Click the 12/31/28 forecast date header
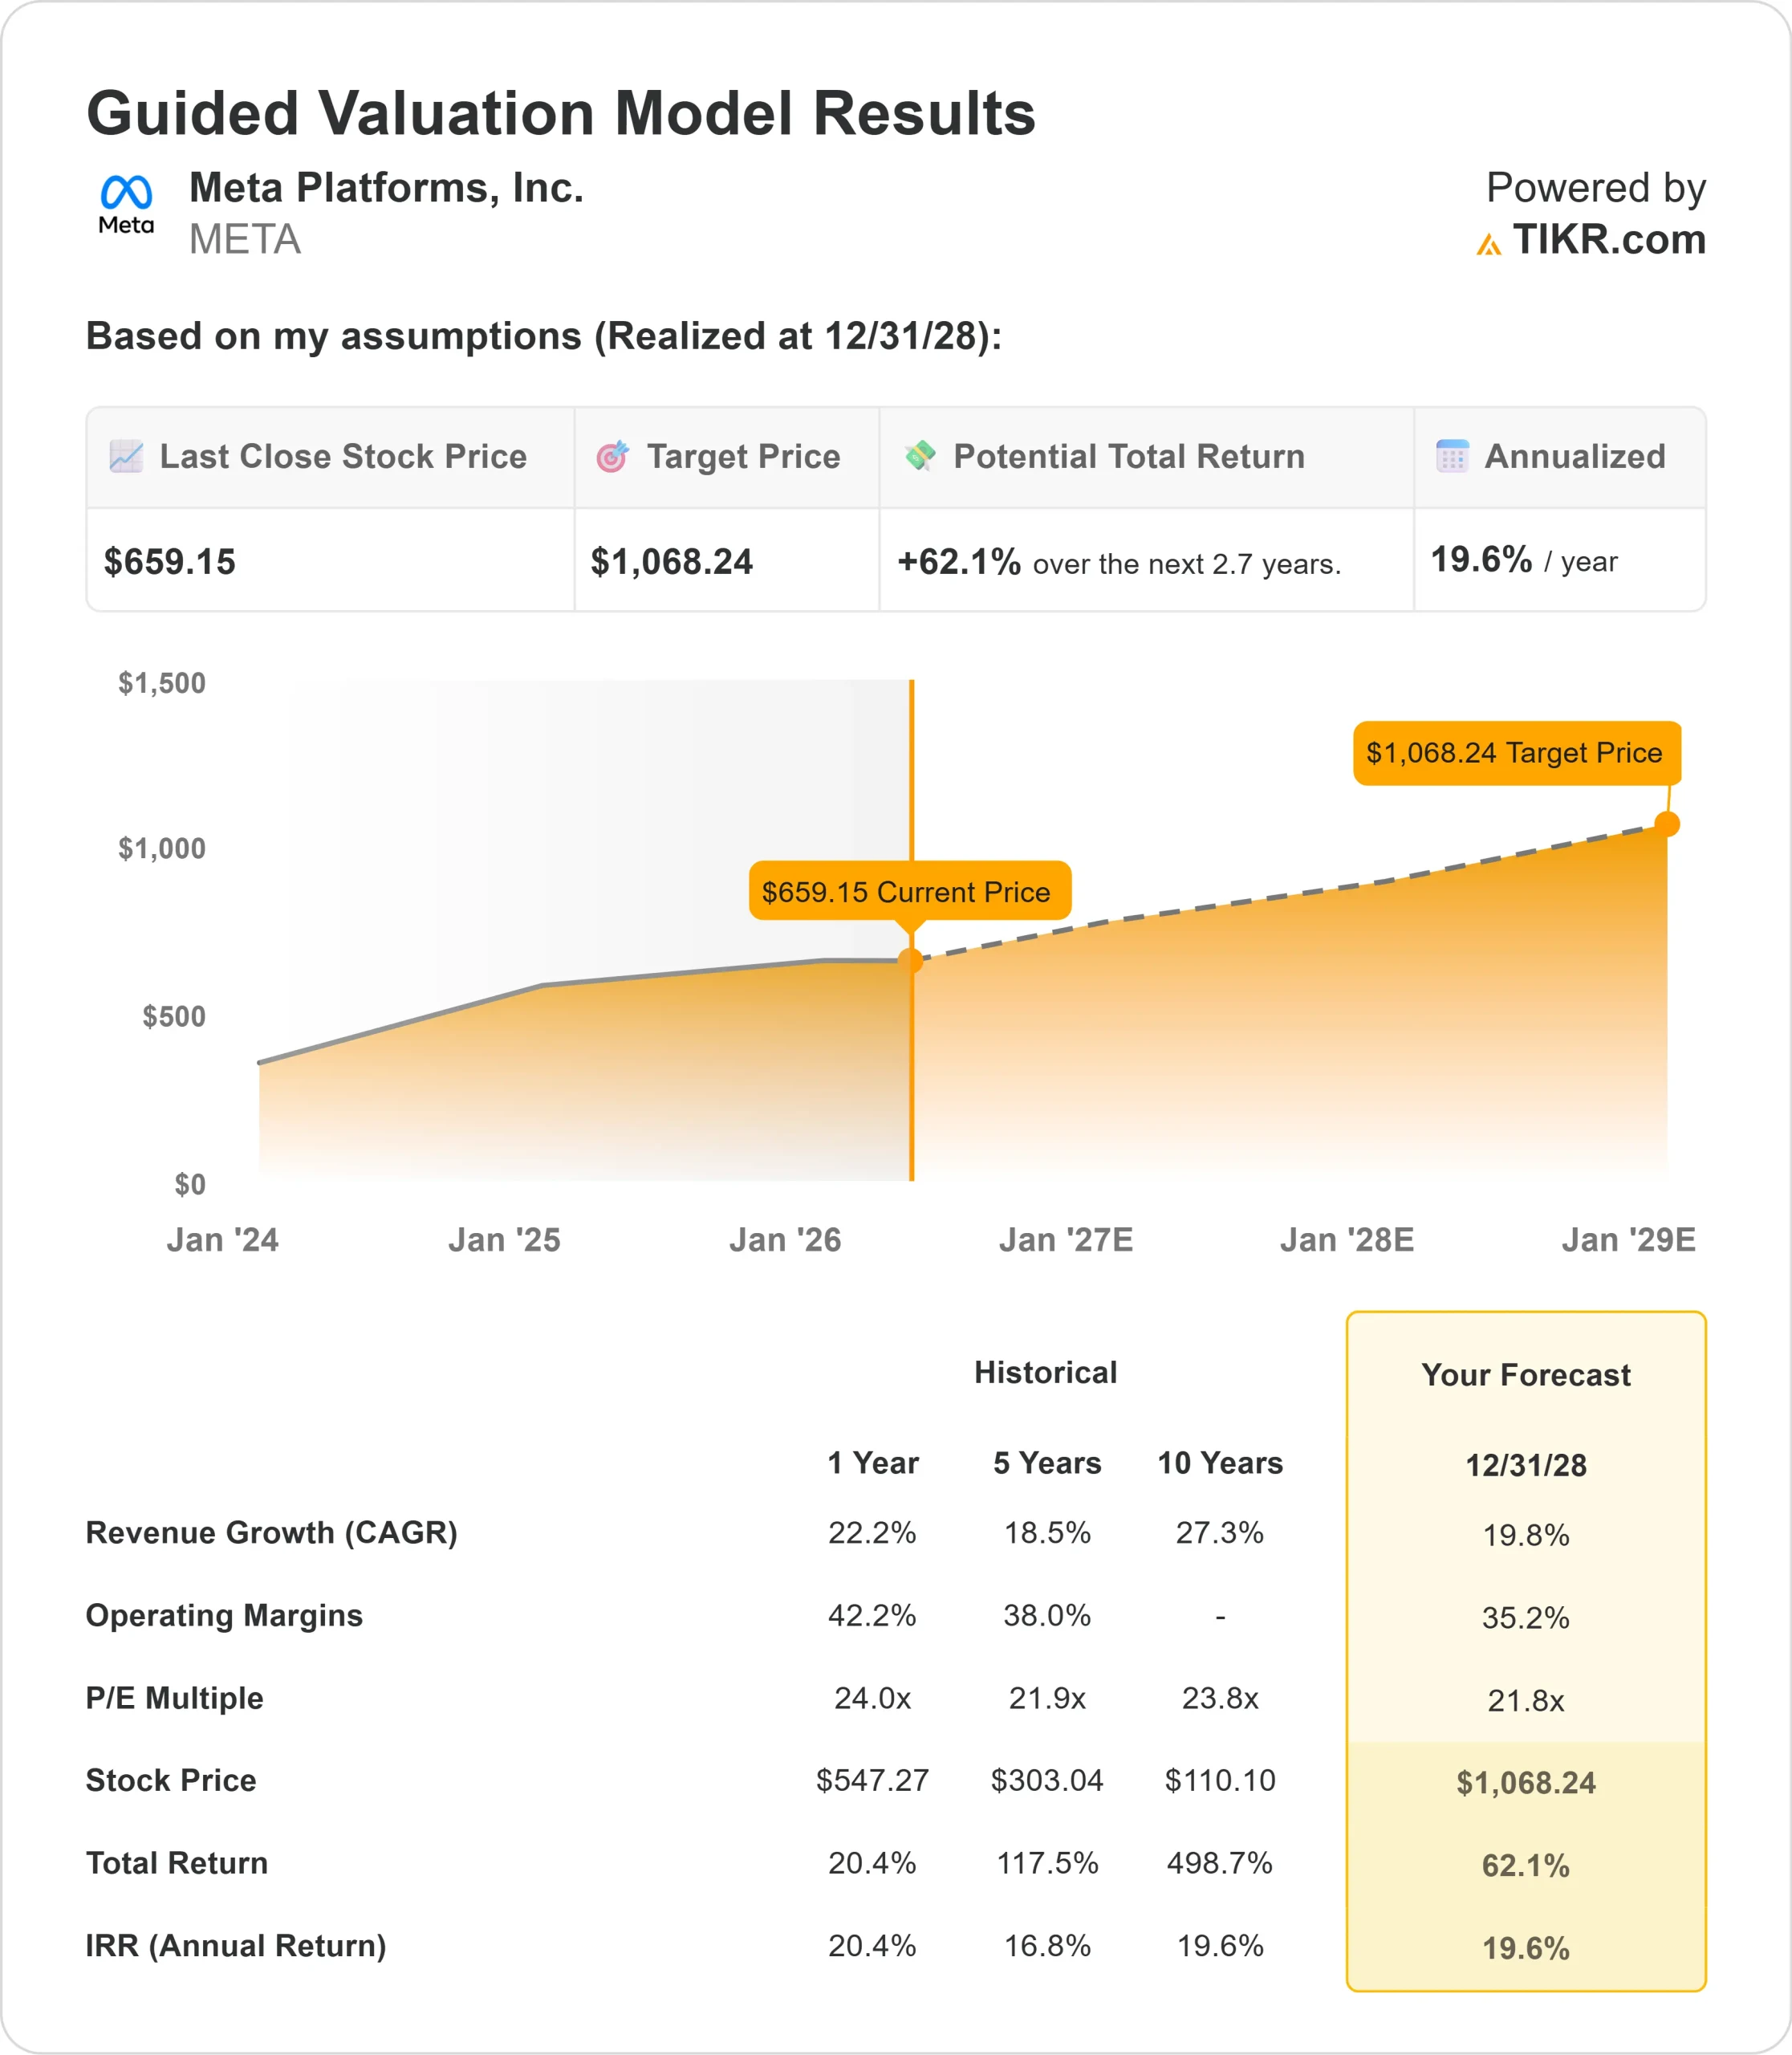This screenshot has height=2055, width=1792. pyautogui.click(x=1525, y=1465)
